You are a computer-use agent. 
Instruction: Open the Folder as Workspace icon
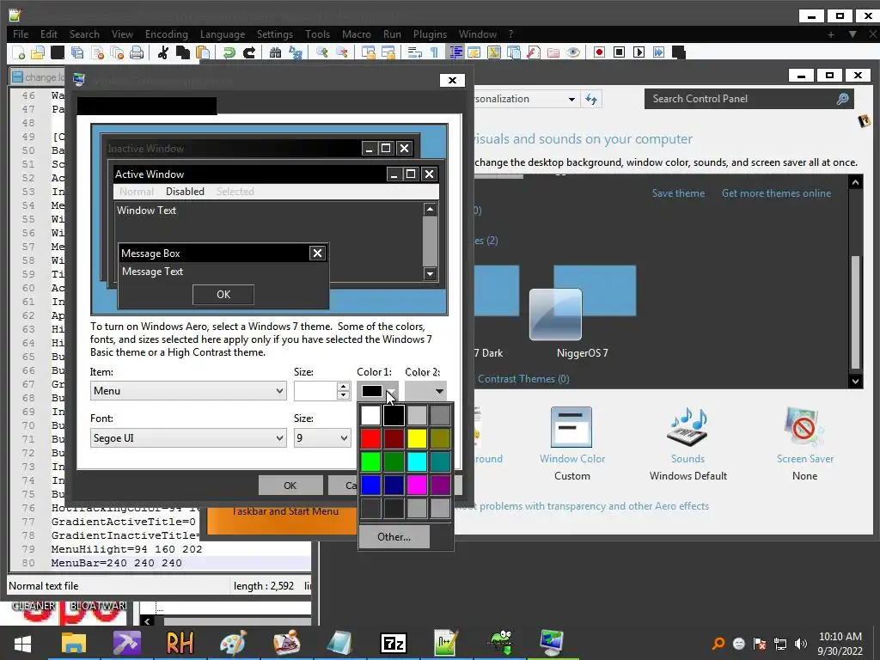(553, 52)
